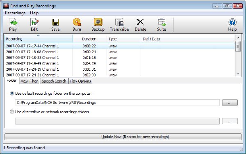This screenshot has height=154, width=246.
Task: Open the Backup safe icon
Action: (x=98, y=22)
